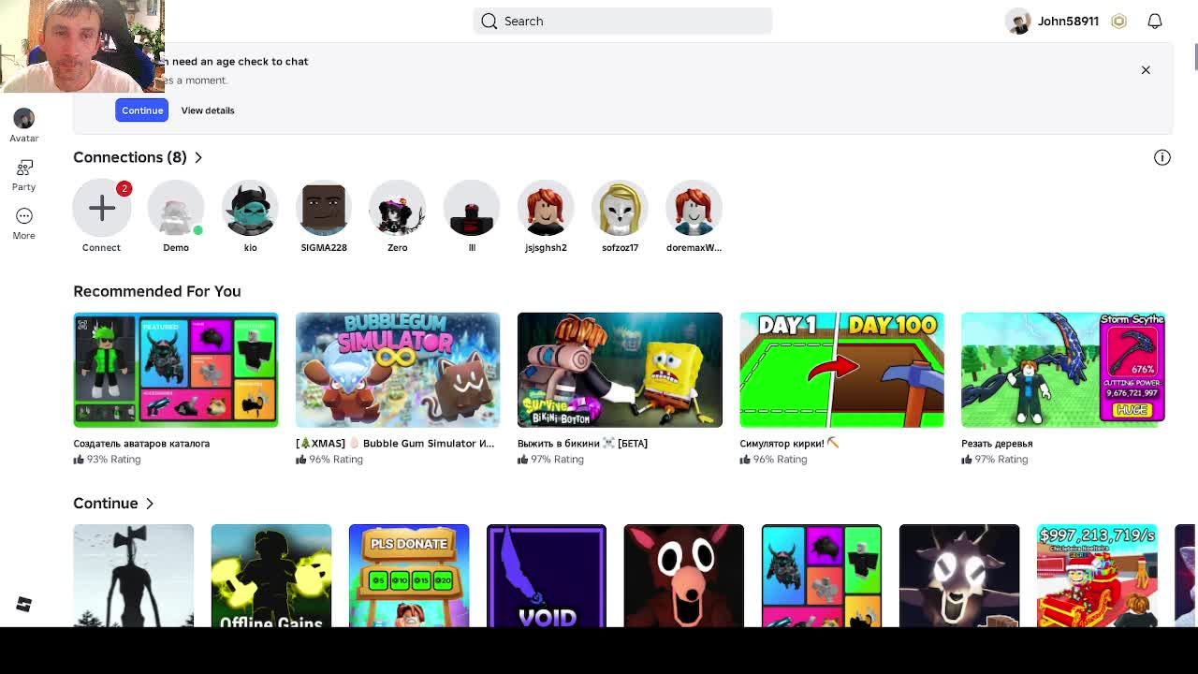This screenshot has width=1198, height=674.
Task: Open the glowing-eyed goat game thumbnail
Action: pos(959,576)
